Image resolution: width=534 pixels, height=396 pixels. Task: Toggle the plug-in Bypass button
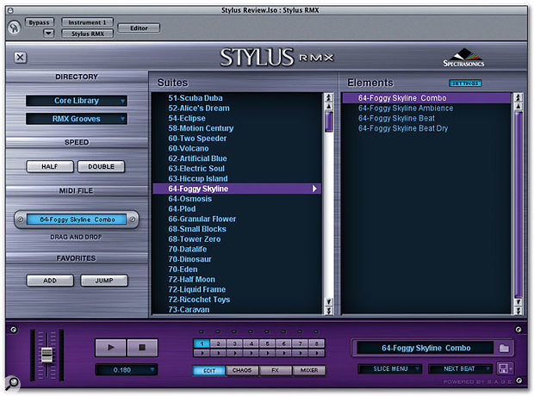coord(39,22)
